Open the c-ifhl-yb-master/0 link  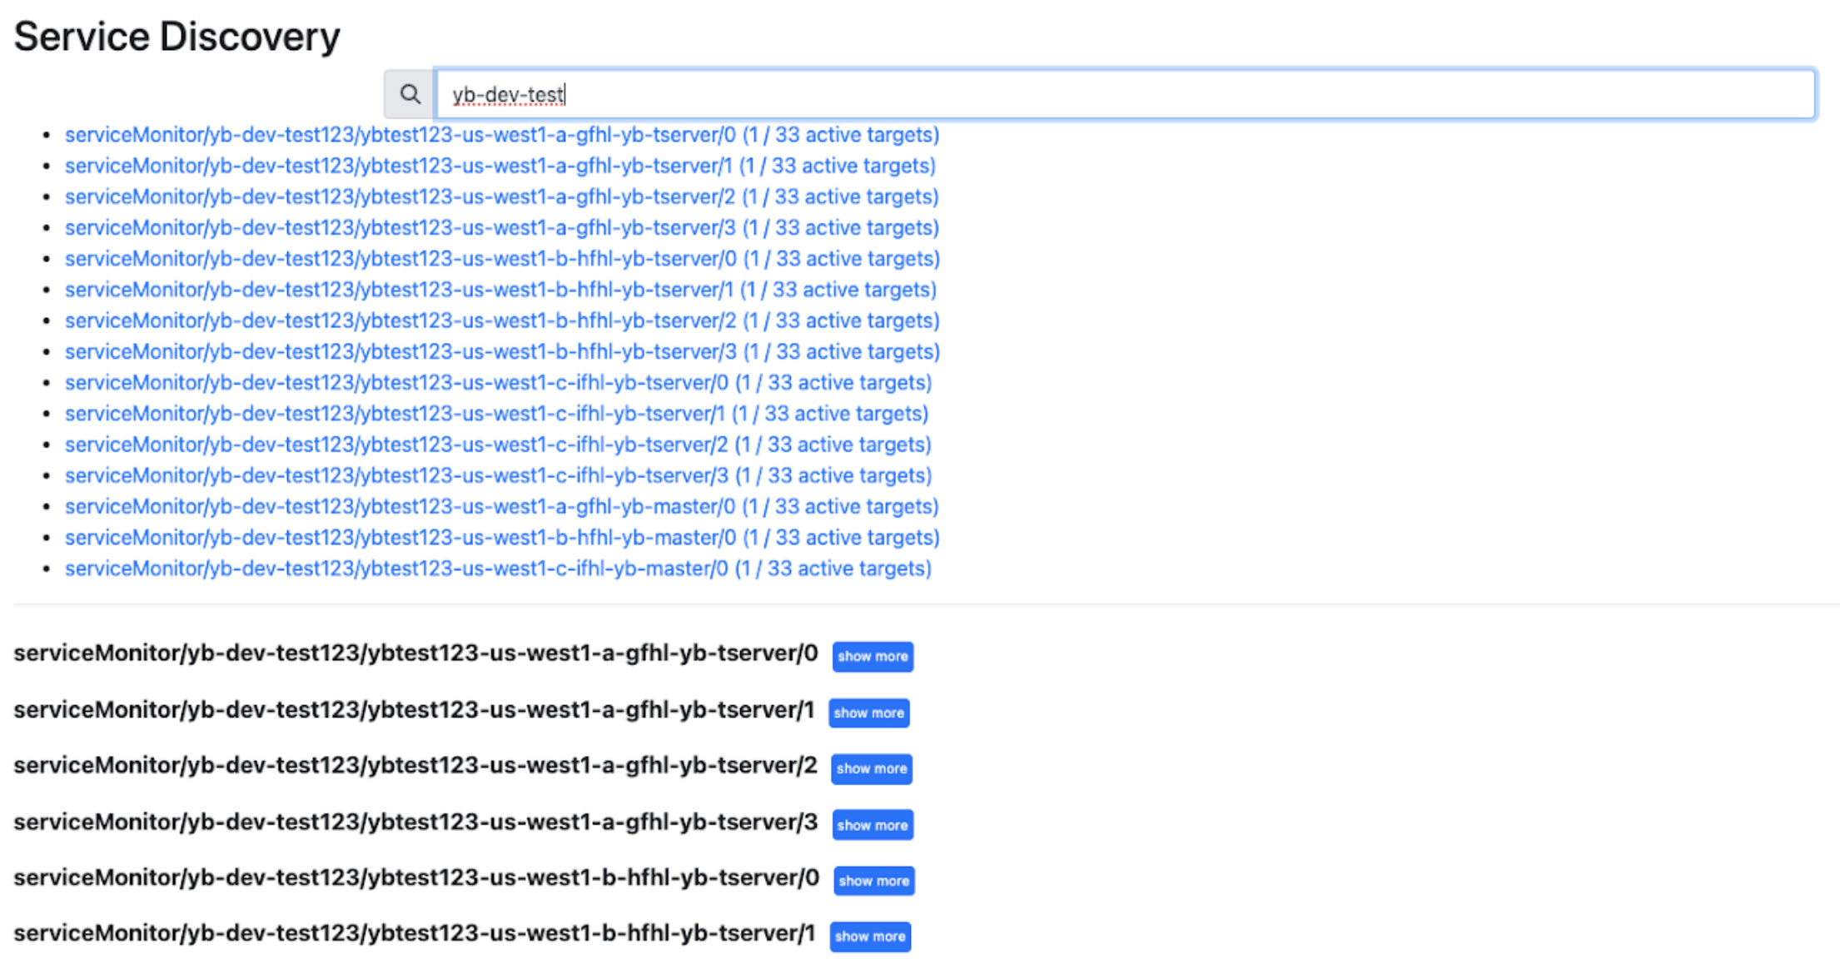[498, 569]
